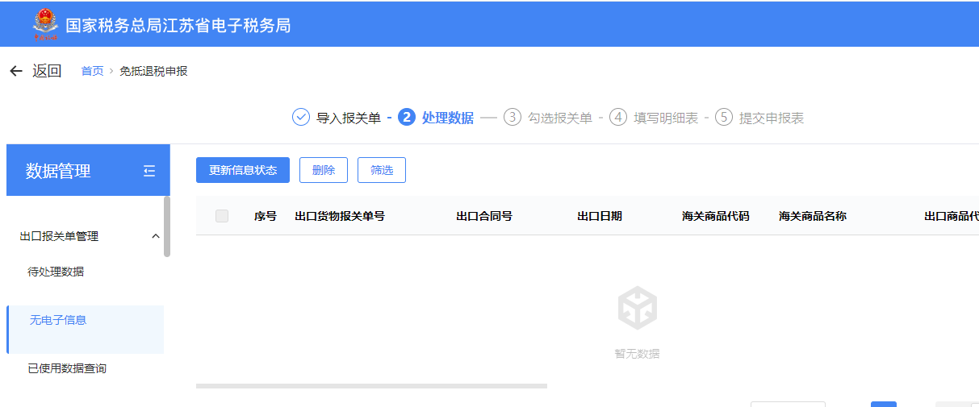Go to 首页 via breadcrumb link
The width and height of the screenshot is (979, 407).
[x=92, y=71]
